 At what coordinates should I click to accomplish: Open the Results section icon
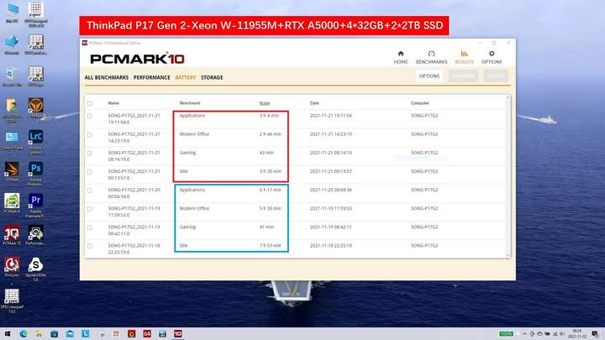pos(464,57)
